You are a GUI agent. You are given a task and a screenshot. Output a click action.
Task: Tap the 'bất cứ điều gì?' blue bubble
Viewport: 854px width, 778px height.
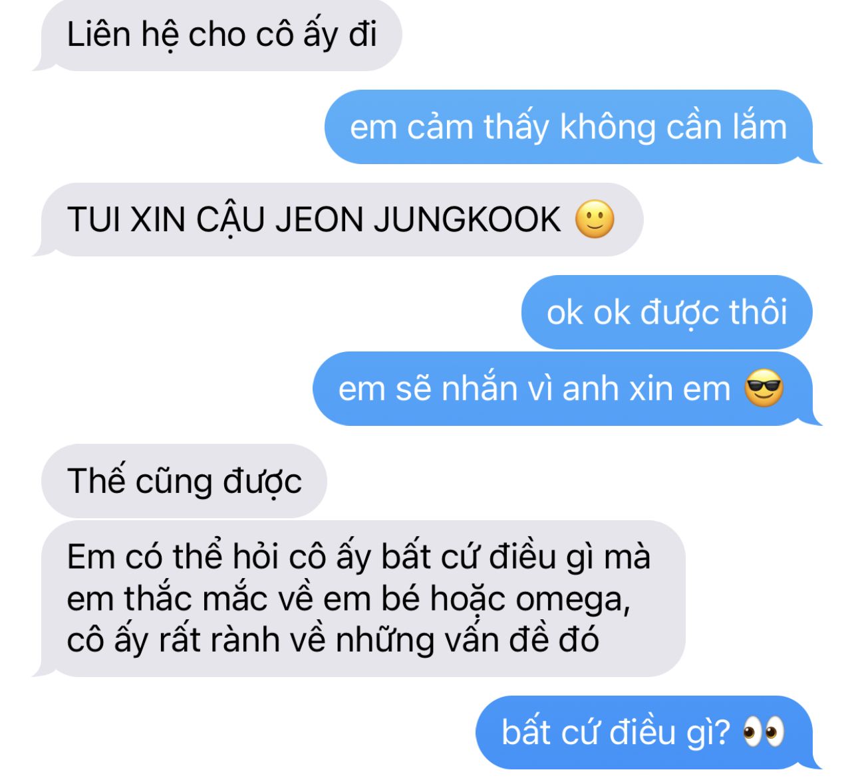(648, 733)
